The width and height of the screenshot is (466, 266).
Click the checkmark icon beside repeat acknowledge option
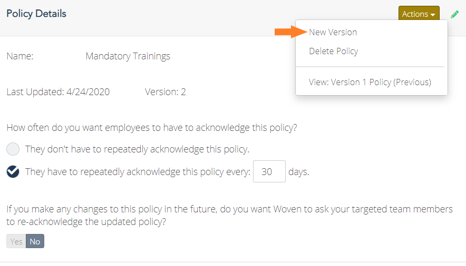(13, 171)
